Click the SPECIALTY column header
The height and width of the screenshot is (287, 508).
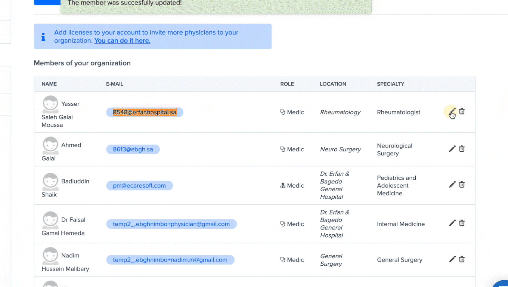391,84
